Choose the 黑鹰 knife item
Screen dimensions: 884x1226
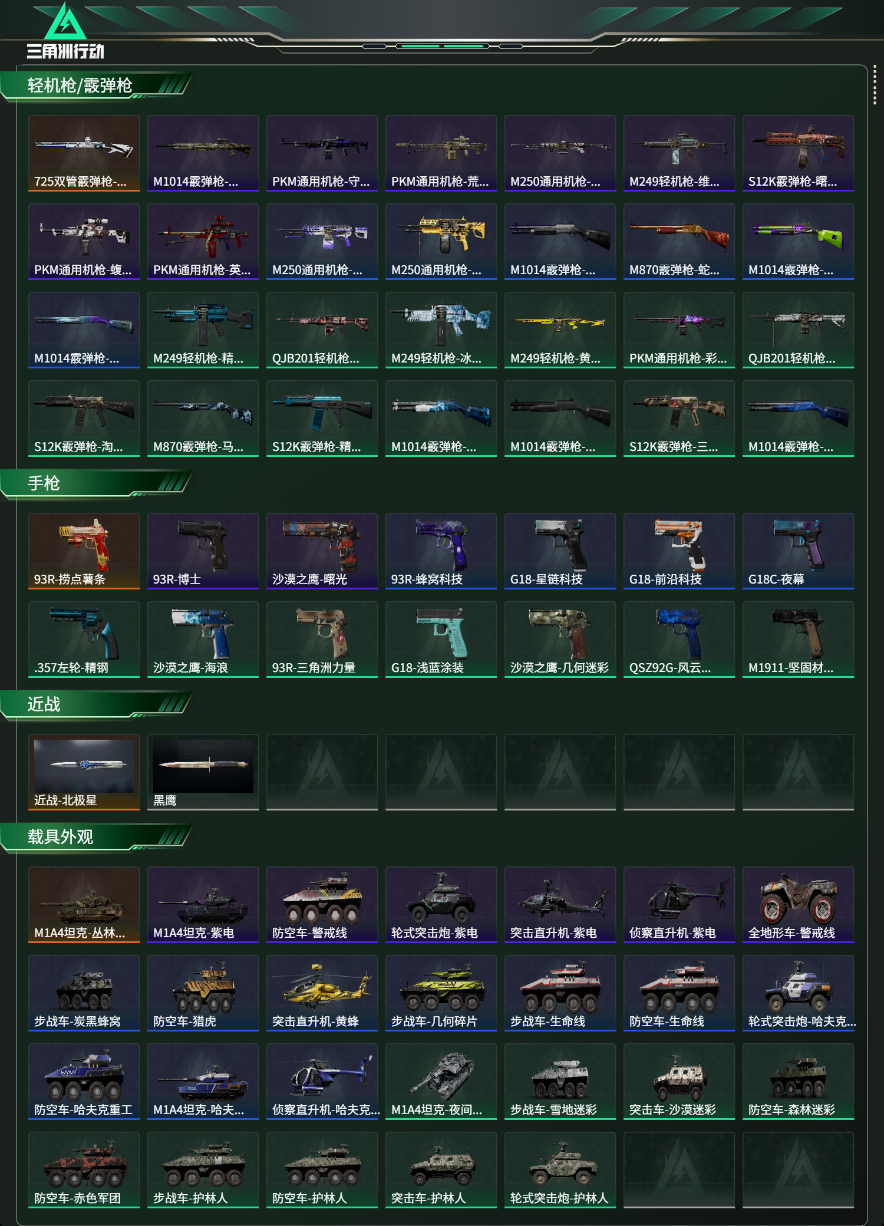[x=203, y=772]
